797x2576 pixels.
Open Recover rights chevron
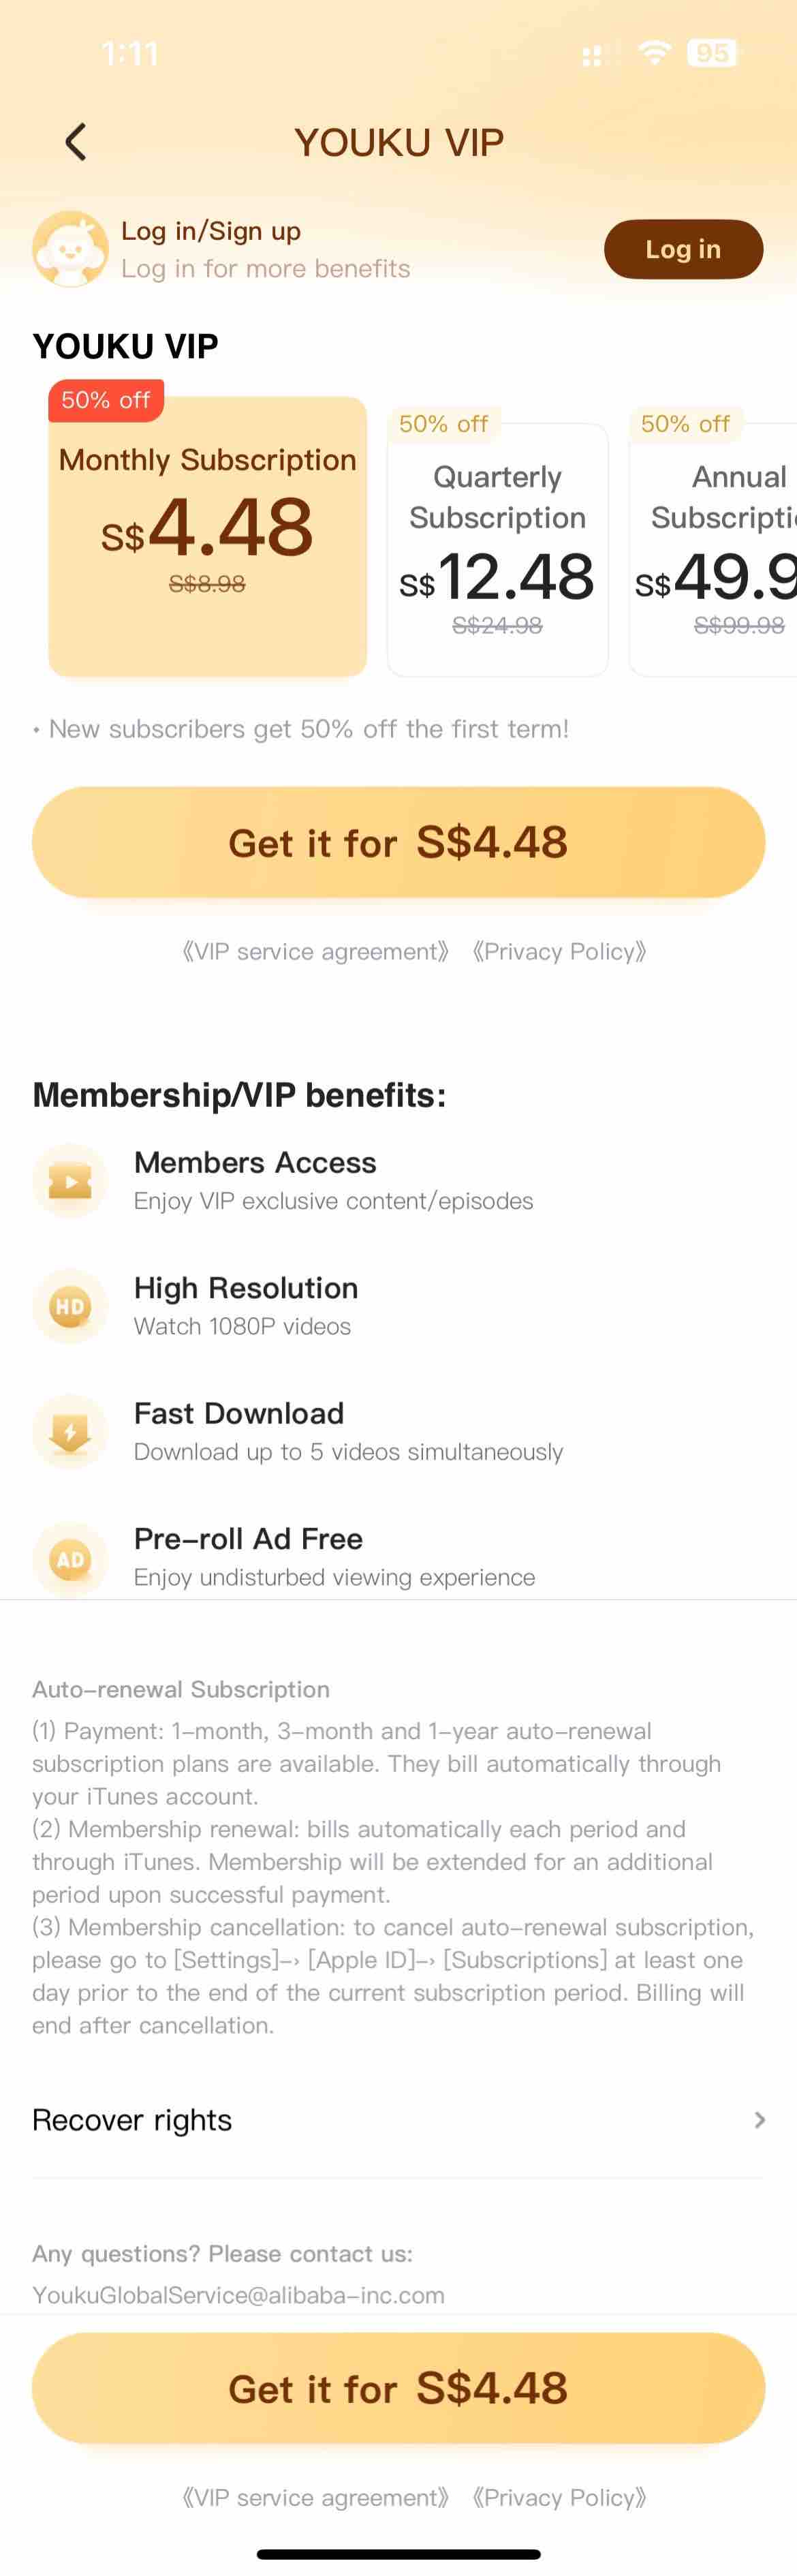pos(759,2119)
